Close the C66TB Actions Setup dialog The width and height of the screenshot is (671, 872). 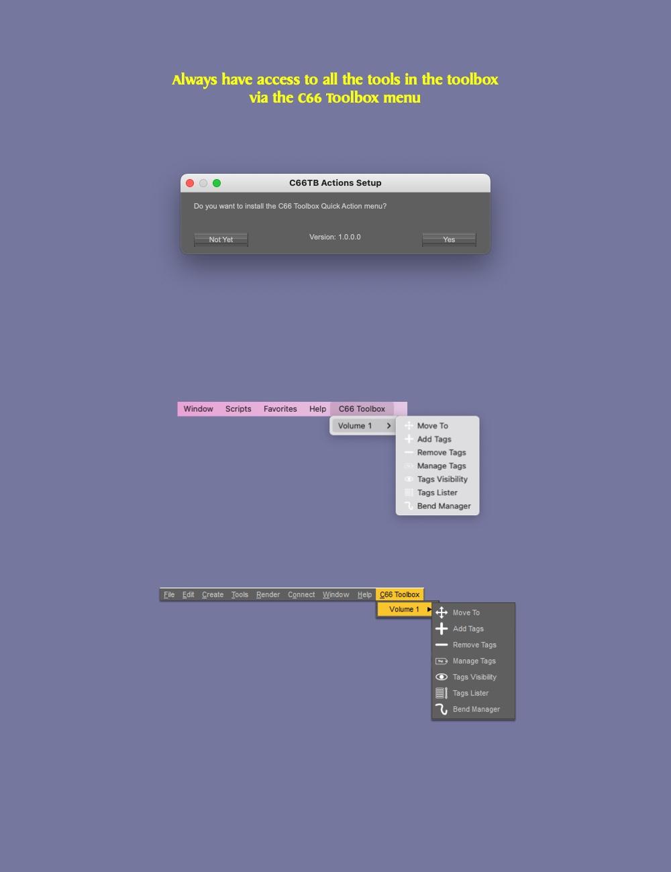coord(190,183)
